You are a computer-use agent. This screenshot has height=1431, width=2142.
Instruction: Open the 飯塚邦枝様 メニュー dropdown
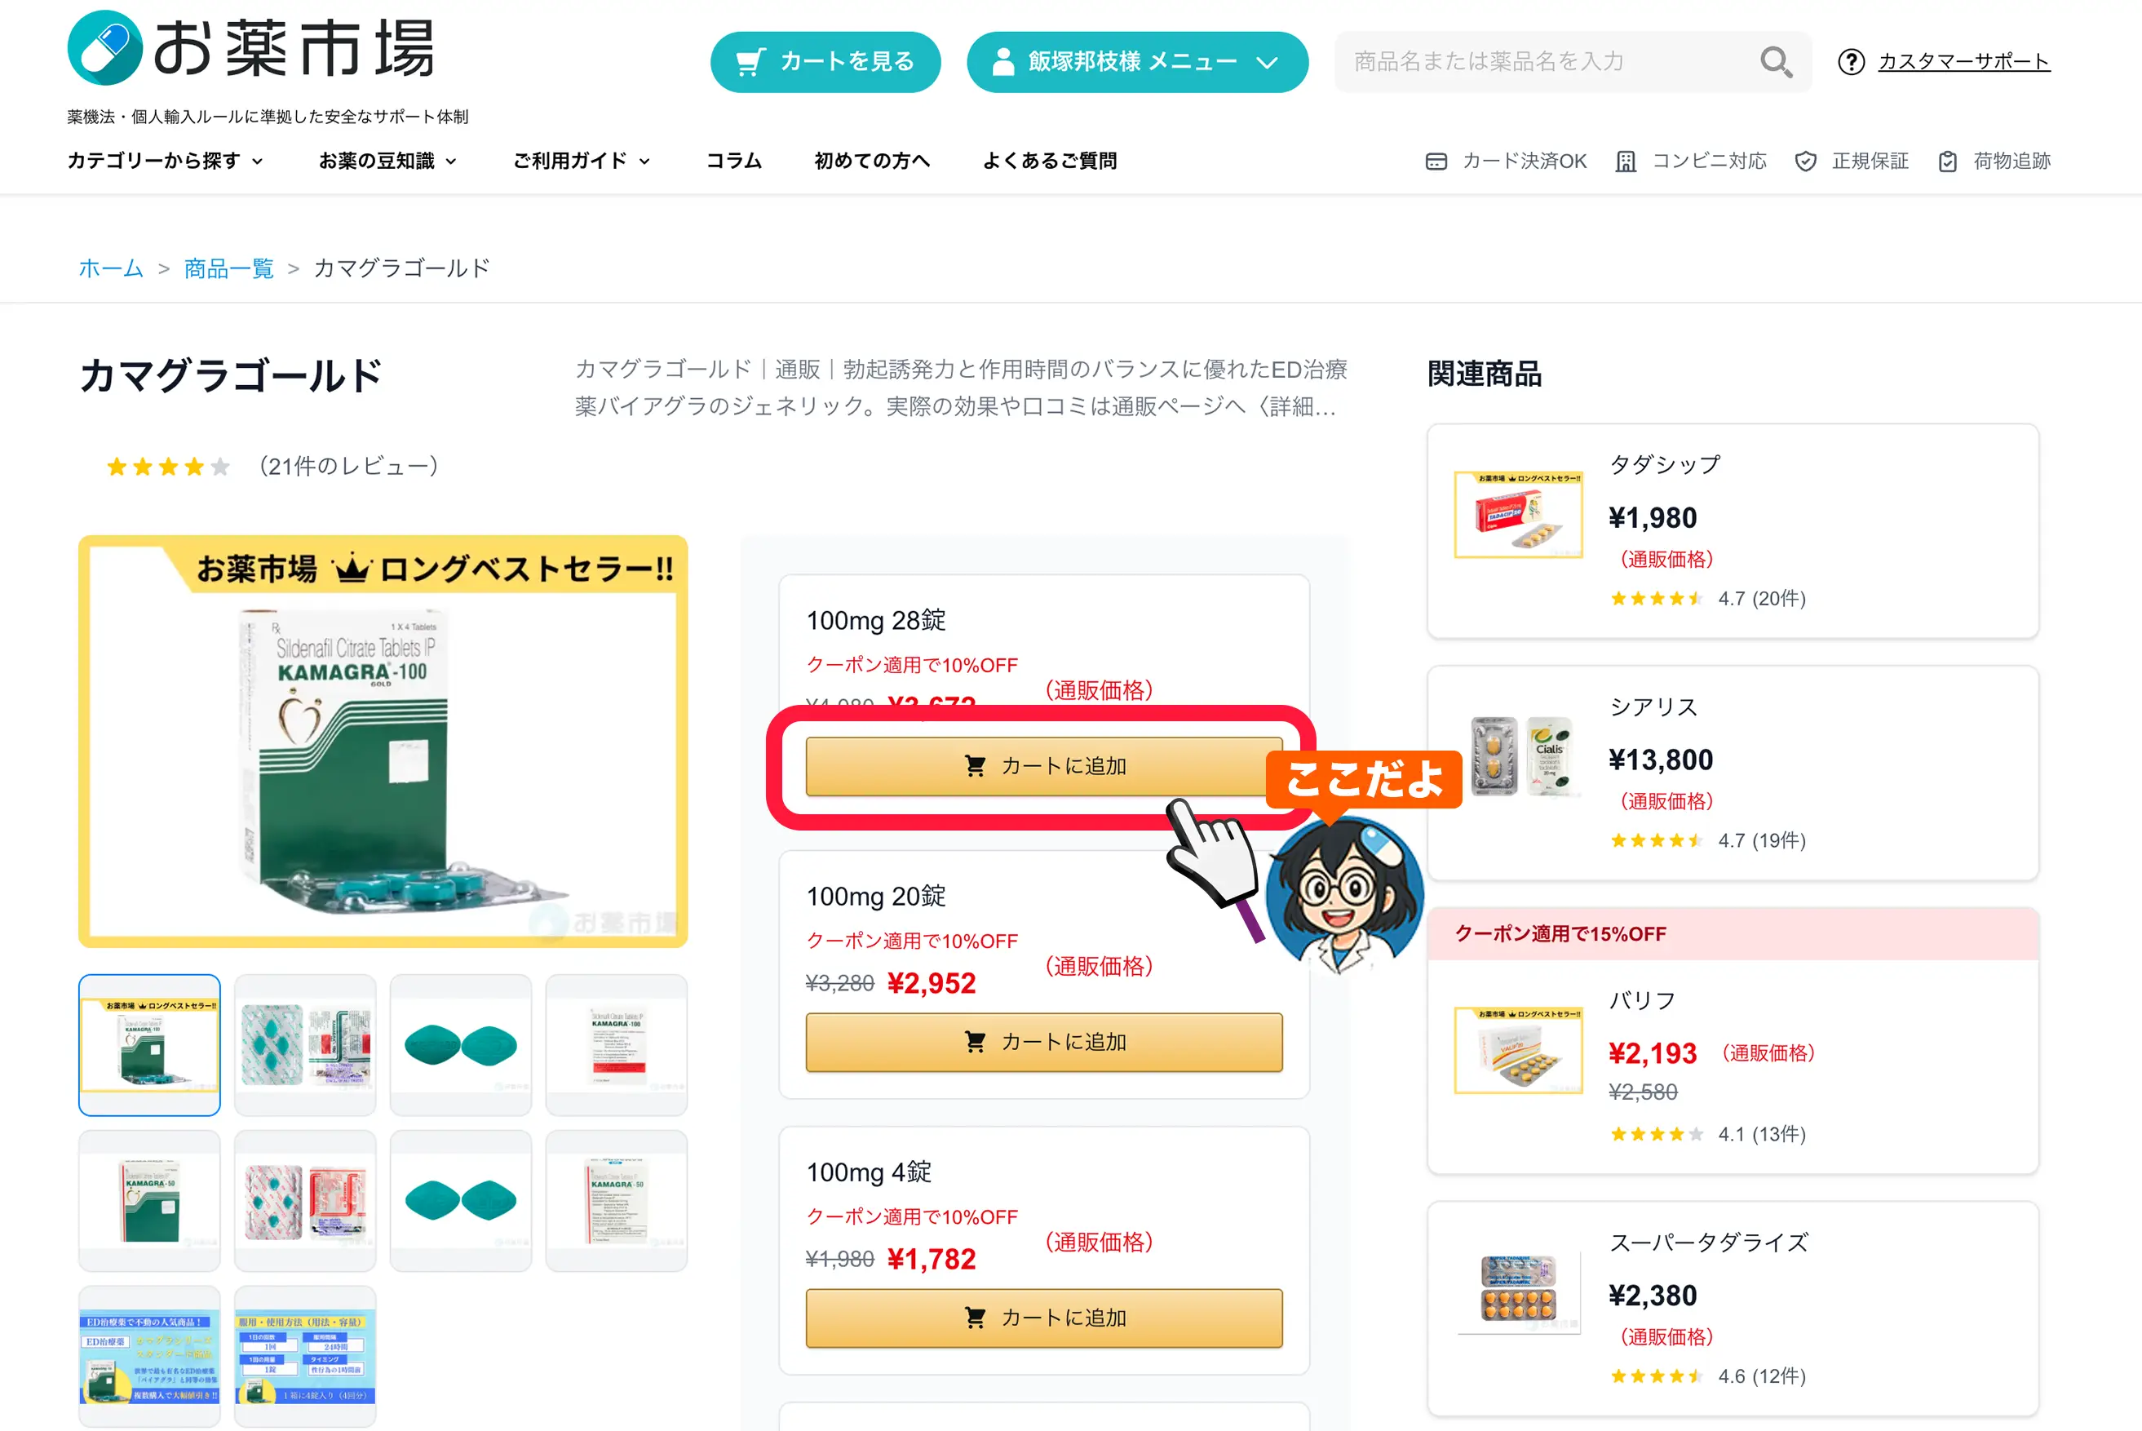pyautogui.click(x=1137, y=62)
